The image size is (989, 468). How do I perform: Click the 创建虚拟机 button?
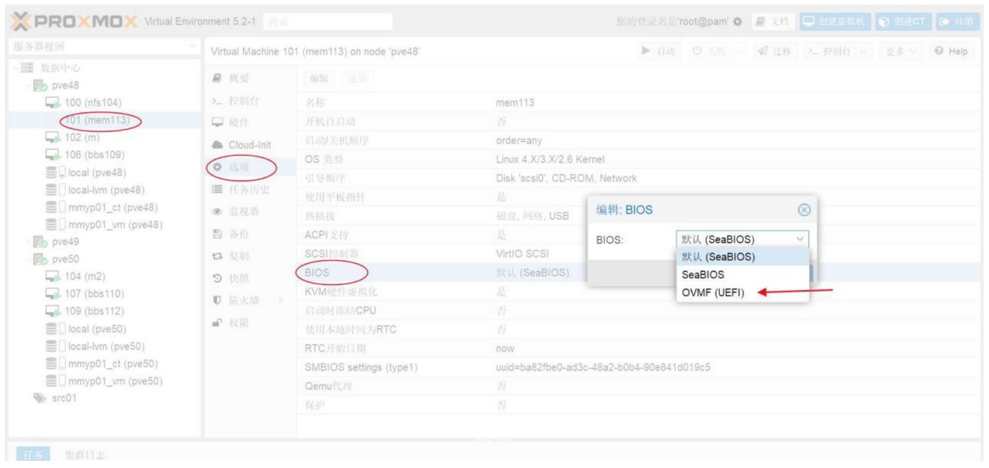click(x=835, y=22)
